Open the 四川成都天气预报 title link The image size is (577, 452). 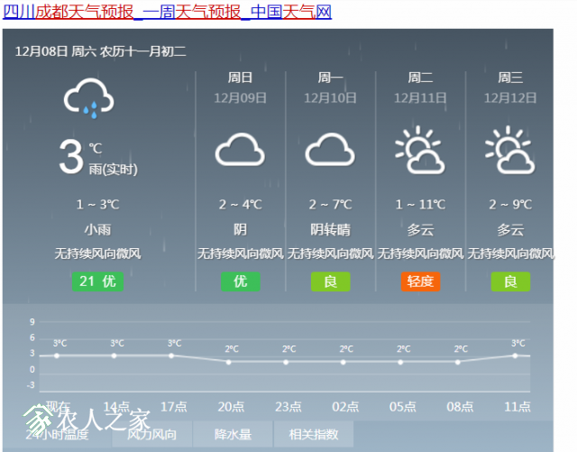(167, 12)
